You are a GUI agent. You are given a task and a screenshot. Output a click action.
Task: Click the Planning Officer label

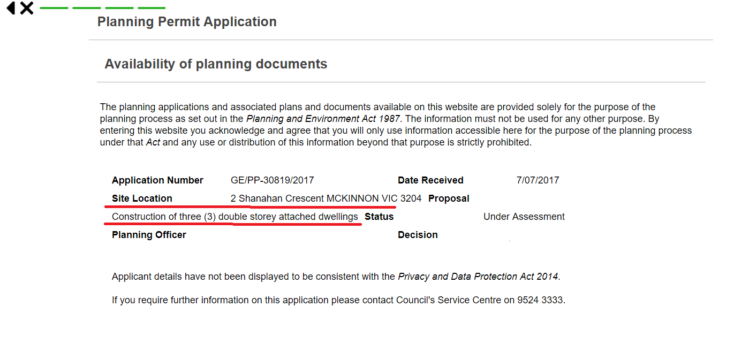(x=149, y=235)
